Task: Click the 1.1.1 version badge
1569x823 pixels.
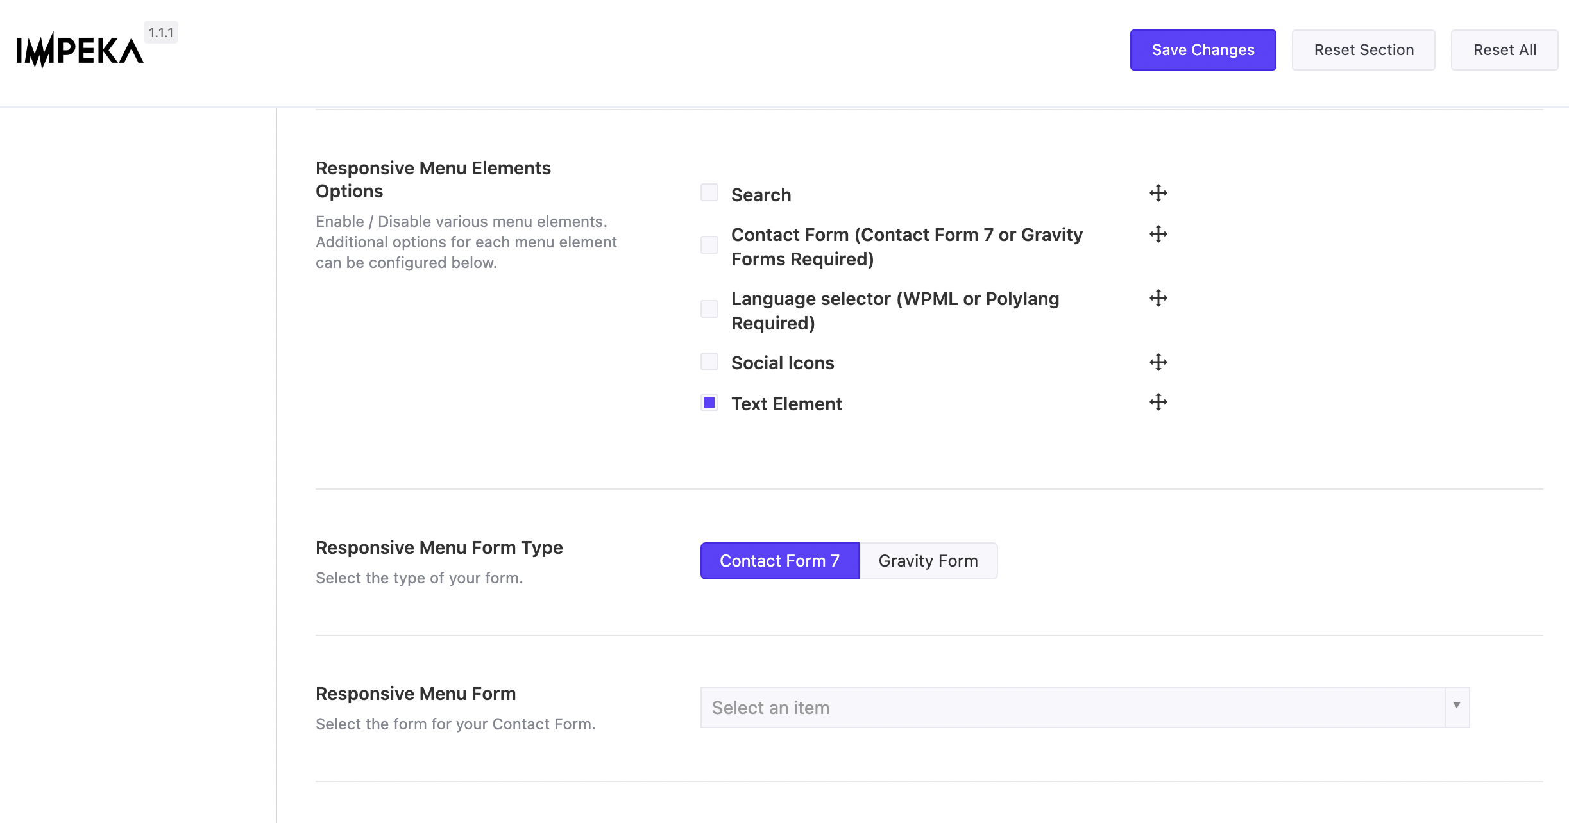Action: (x=161, y=33)
